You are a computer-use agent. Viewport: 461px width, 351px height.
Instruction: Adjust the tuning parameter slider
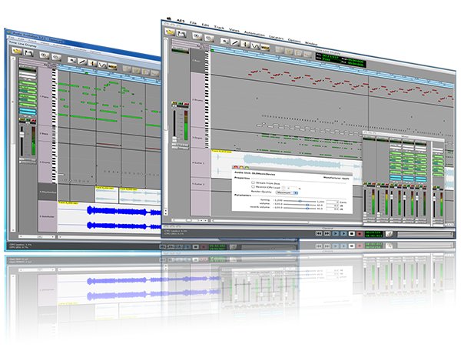[300, 199]
